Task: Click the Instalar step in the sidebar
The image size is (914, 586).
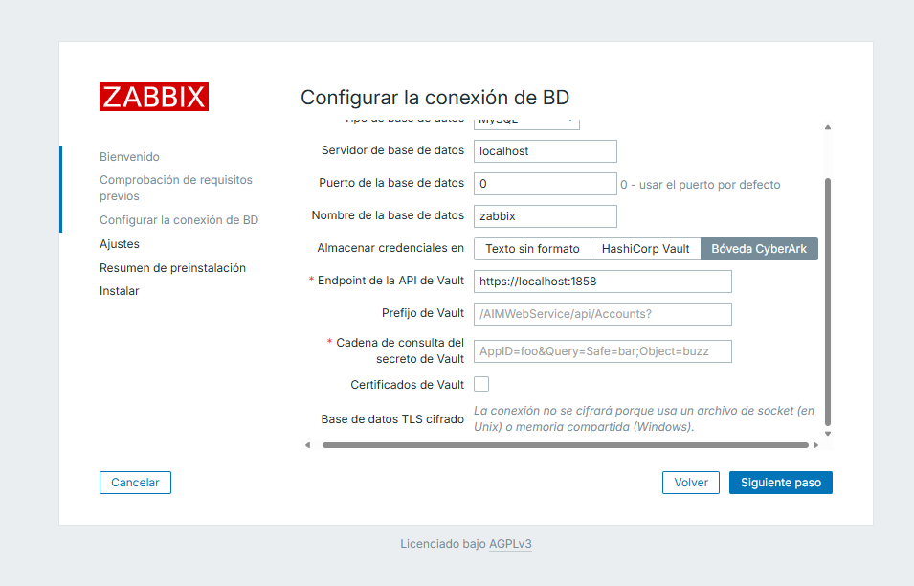Action: (x=120, y=291)
